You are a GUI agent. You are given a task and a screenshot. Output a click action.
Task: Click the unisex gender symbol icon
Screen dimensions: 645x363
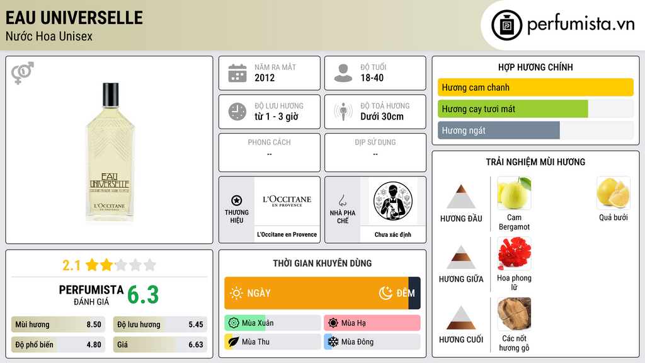(23, 73)
